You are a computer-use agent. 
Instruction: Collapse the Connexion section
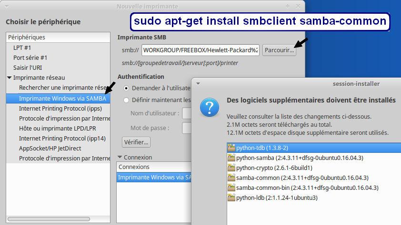[x=120, y=157]
